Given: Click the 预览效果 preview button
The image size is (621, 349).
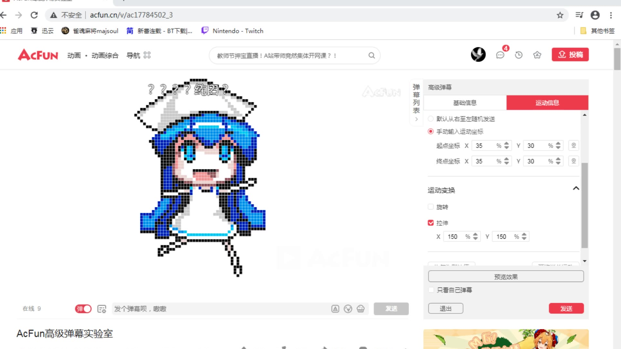Looking at the screenshot, I should click(x=506, y=277).
